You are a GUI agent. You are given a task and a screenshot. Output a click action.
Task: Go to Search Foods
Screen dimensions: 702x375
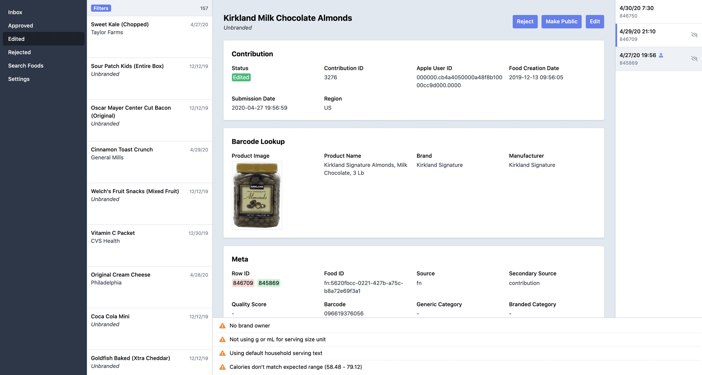(x=26, y=66)
